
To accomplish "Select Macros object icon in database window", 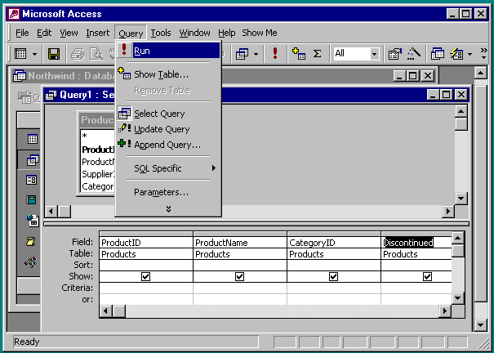I will pyautogui.click(x=31, y=241).
